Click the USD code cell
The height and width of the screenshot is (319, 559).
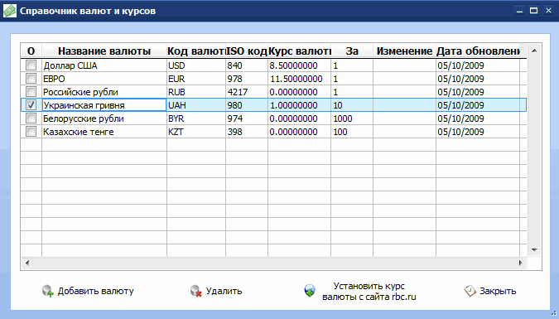click(196, 65)
